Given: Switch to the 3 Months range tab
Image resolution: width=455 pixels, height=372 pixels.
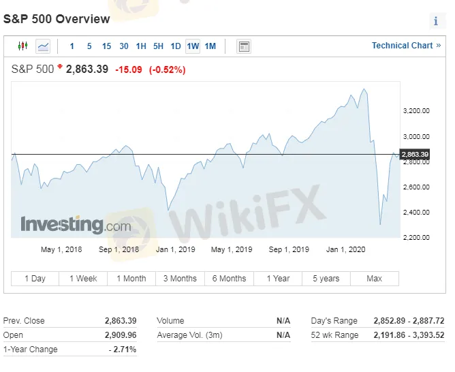Looking at the screenshot, I should click(x=180, y=279).
